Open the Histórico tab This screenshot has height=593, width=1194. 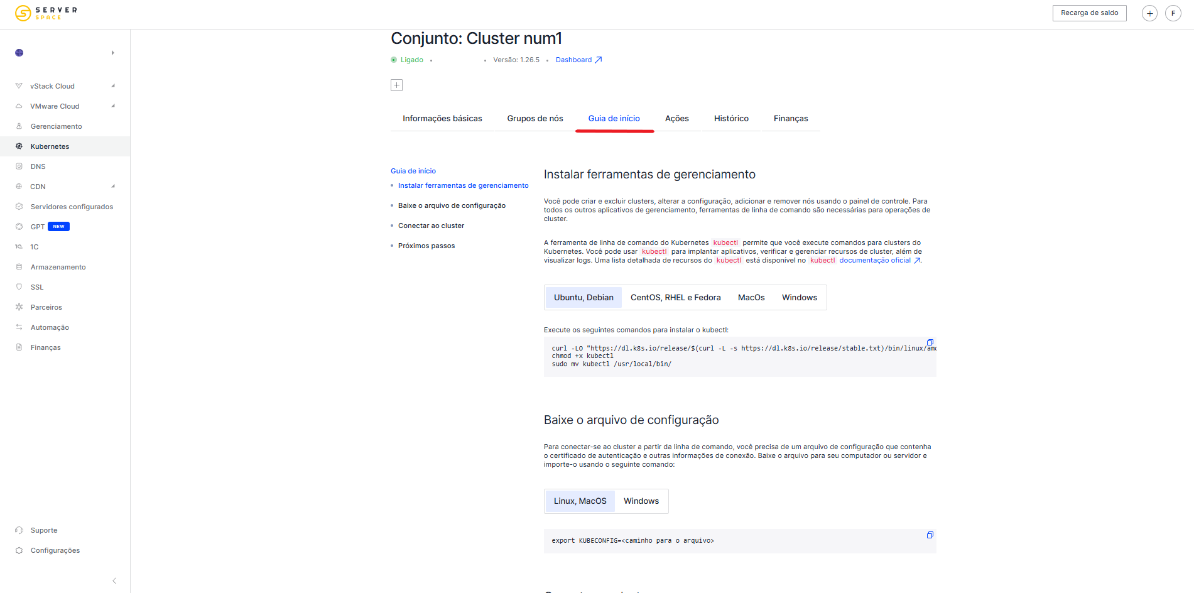pos(731,119)
